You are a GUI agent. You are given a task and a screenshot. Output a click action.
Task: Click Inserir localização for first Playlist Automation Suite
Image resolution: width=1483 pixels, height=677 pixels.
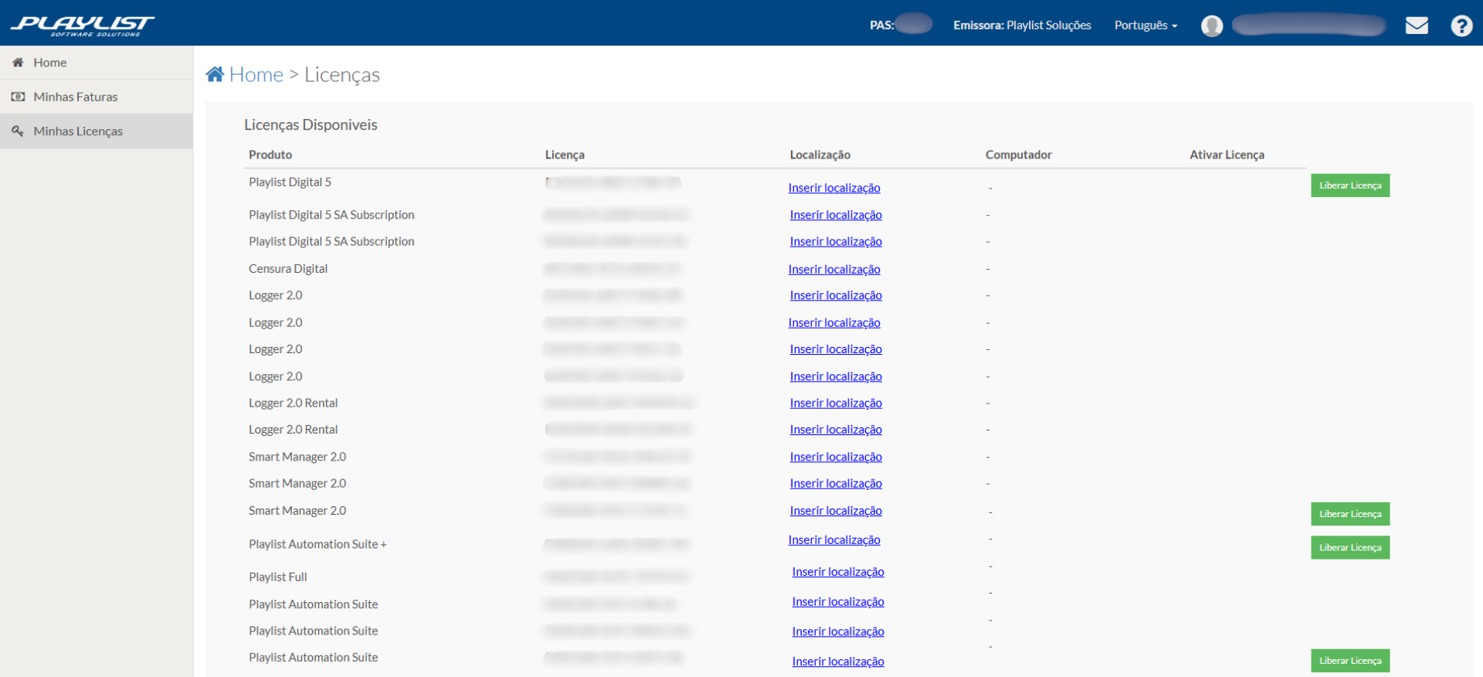(838, 601)
